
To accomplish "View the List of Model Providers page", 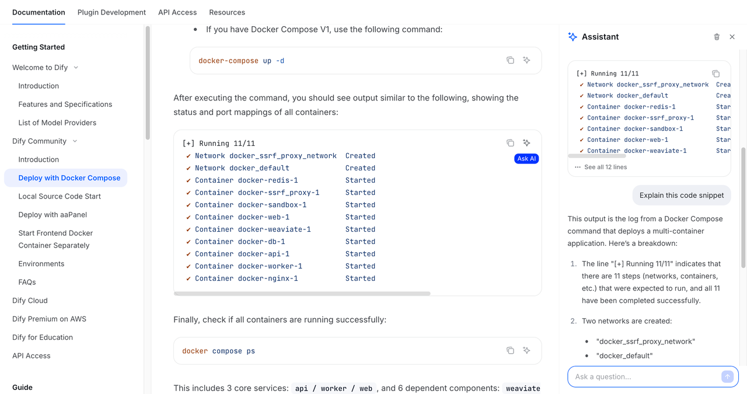I will point(57,123).
